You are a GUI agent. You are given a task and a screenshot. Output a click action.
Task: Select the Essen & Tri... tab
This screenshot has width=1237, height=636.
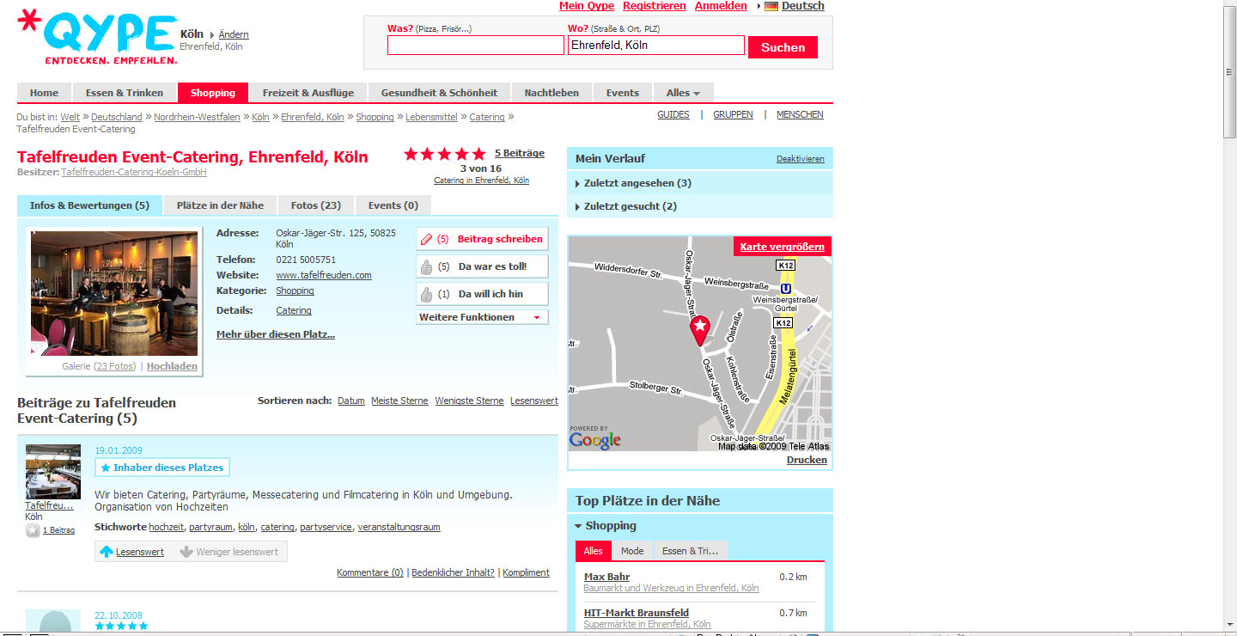(x=691, y=551)
